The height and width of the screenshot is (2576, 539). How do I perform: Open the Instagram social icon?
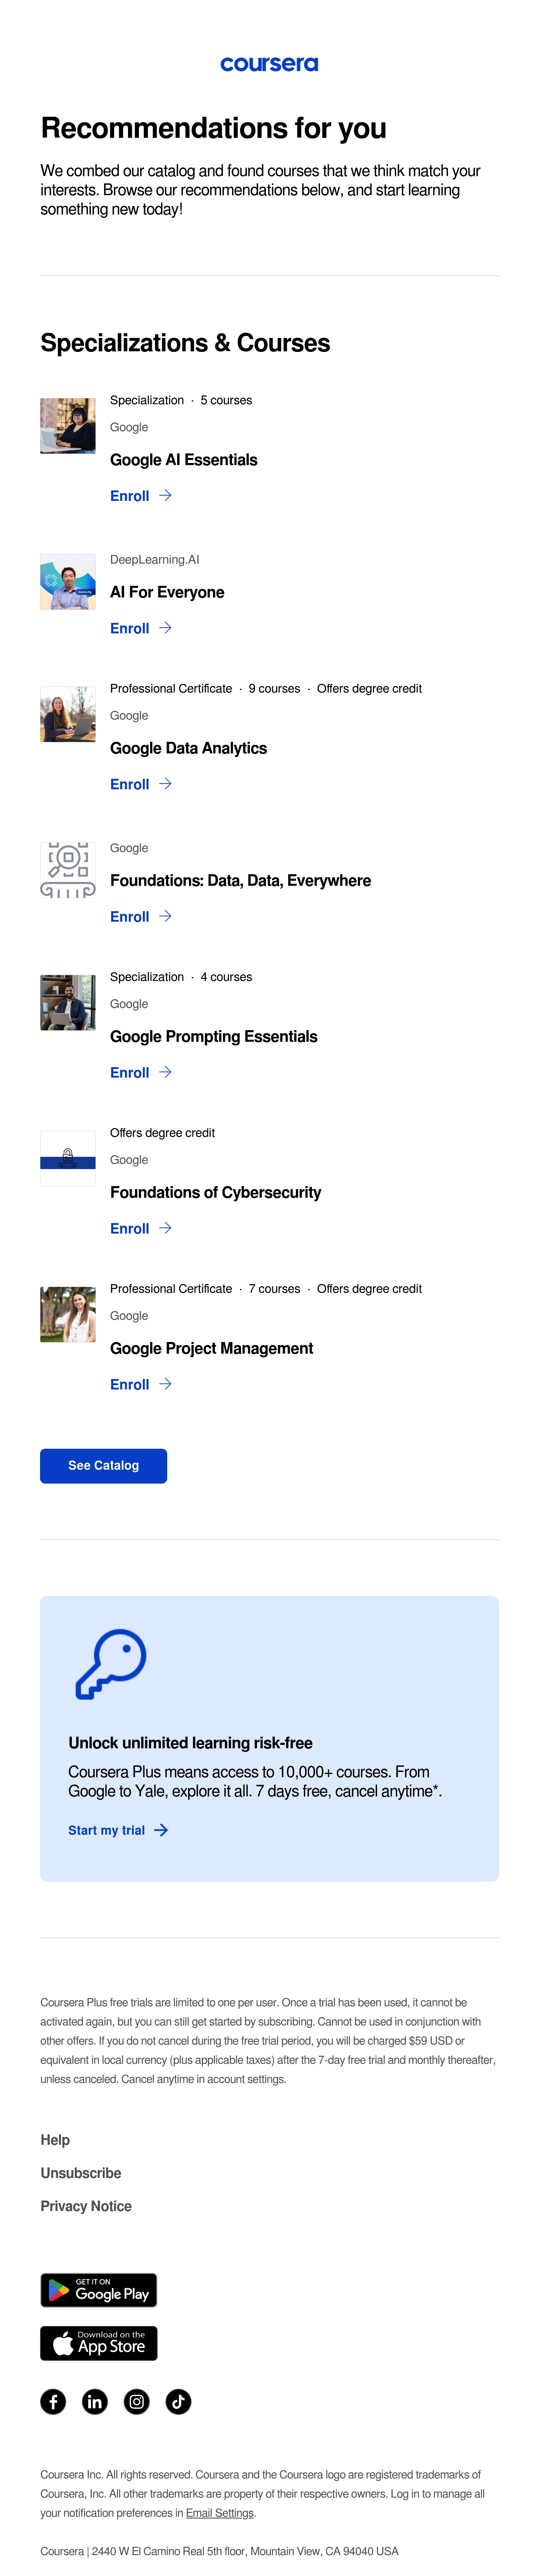(137, 2401)
